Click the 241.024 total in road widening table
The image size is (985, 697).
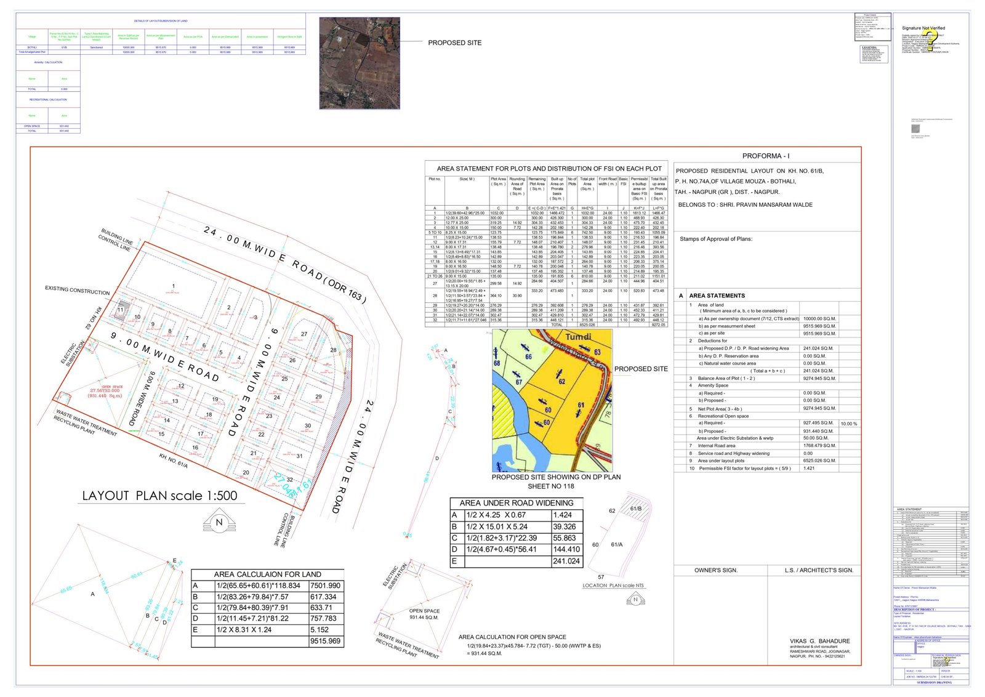pyautogui.click(x=566, y=561)
